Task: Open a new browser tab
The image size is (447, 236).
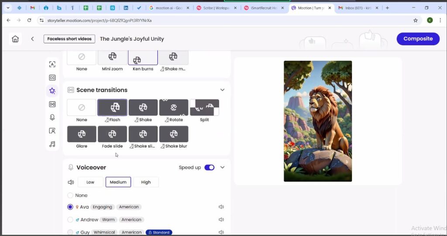Action: pos(387,8)
